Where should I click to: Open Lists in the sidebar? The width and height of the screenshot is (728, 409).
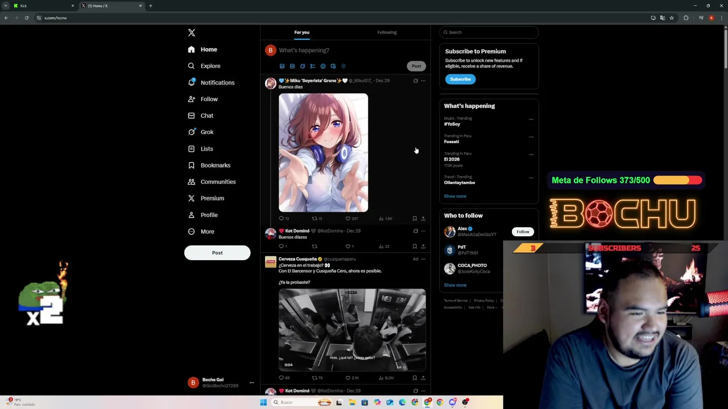click(x=201, y=149)
